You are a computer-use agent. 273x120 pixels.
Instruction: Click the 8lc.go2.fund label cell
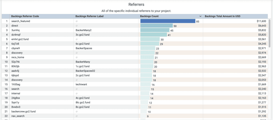83,103
